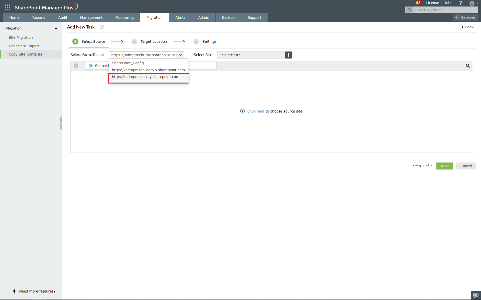The image size is (481, 300).
Task: Open the notification bell
Action: click(x=417, y=3)
